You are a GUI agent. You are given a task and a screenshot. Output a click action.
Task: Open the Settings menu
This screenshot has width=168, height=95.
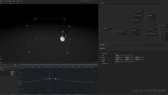point(14,1)
